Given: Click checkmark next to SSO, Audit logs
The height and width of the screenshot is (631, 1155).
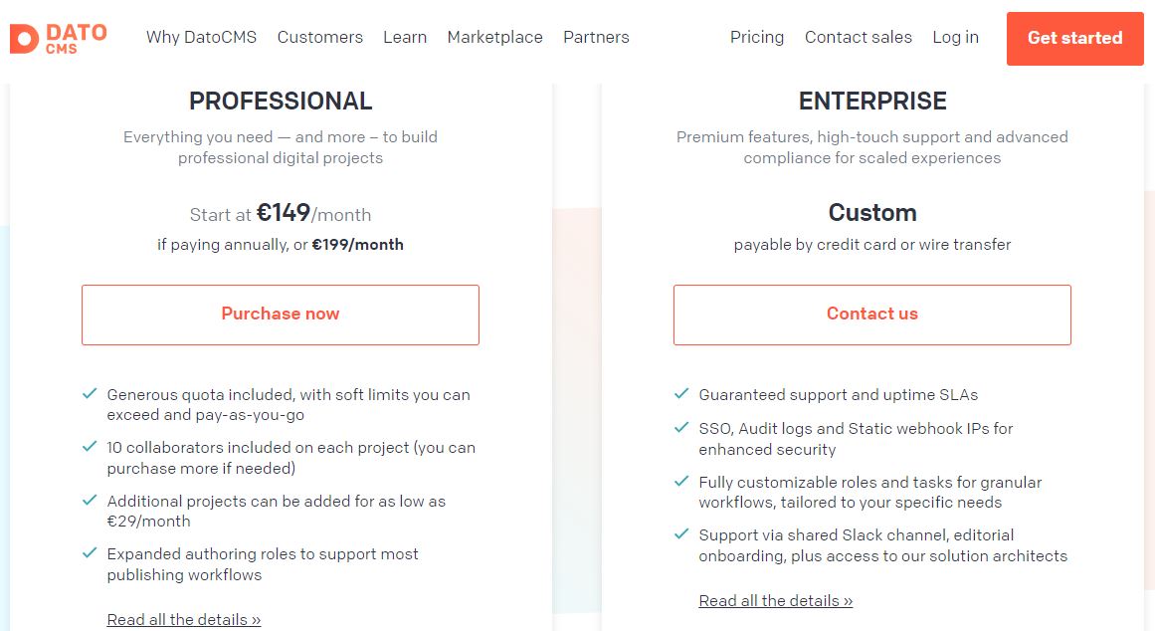Looking at the screenshot, I should click(681, 428).
